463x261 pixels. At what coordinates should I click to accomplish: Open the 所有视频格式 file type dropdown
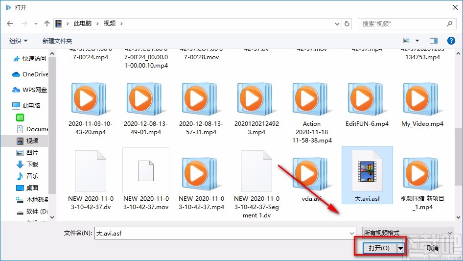pos(408,233)
